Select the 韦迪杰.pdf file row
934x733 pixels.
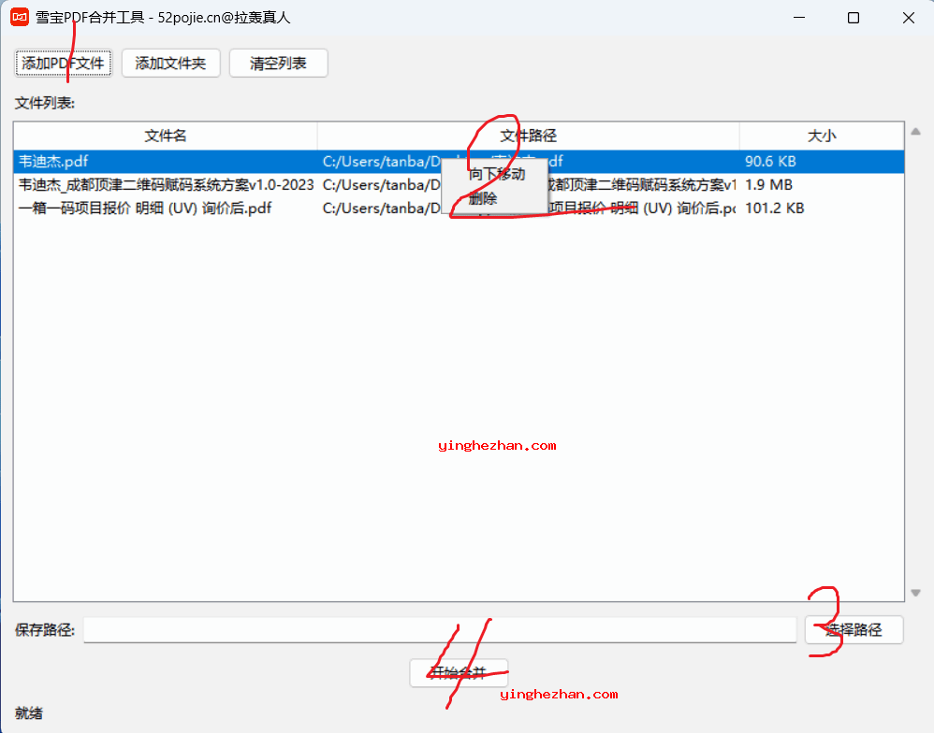[140, 161]
